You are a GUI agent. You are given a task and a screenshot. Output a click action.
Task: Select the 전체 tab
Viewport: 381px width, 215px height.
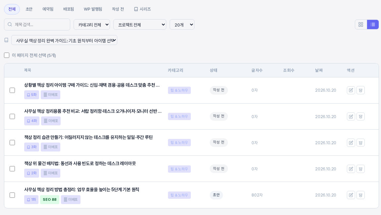pyautogui.click(x=12, y=9)
